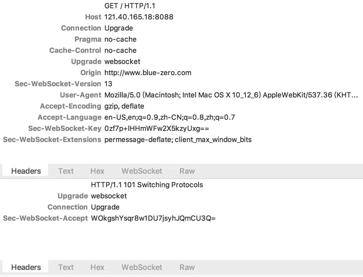This screenshot has height=277, width=363.
Task: Select the Sec-WebSocket-Version value 13
Action: pos(108,84)
